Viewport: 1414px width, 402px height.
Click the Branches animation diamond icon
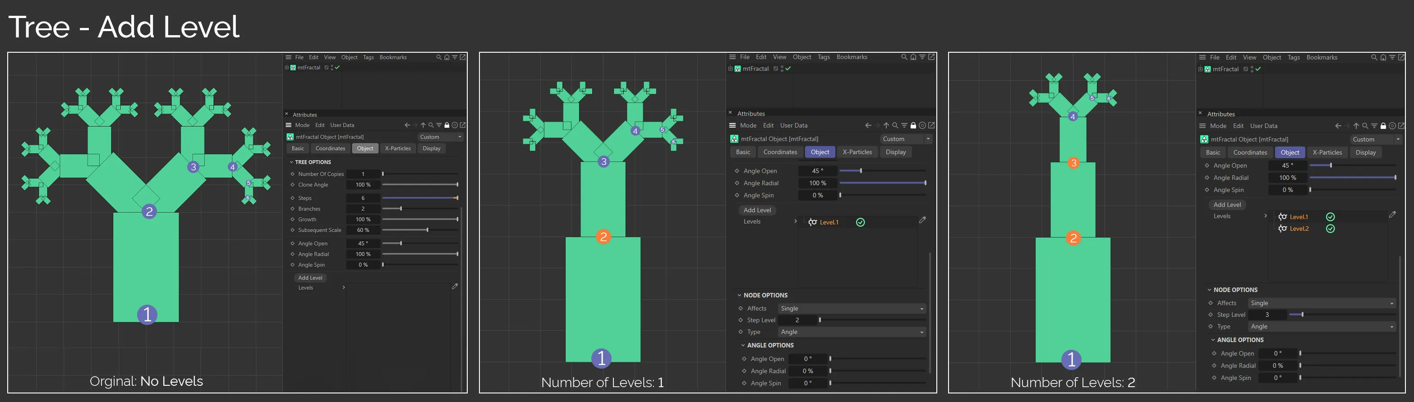tap(293, 209)
